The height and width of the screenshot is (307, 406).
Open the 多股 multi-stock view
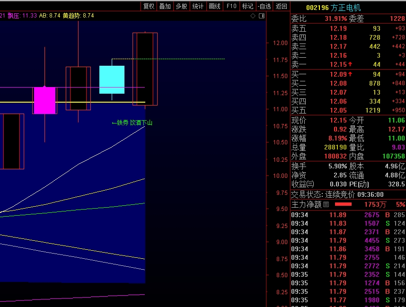[x=181, y=6]
